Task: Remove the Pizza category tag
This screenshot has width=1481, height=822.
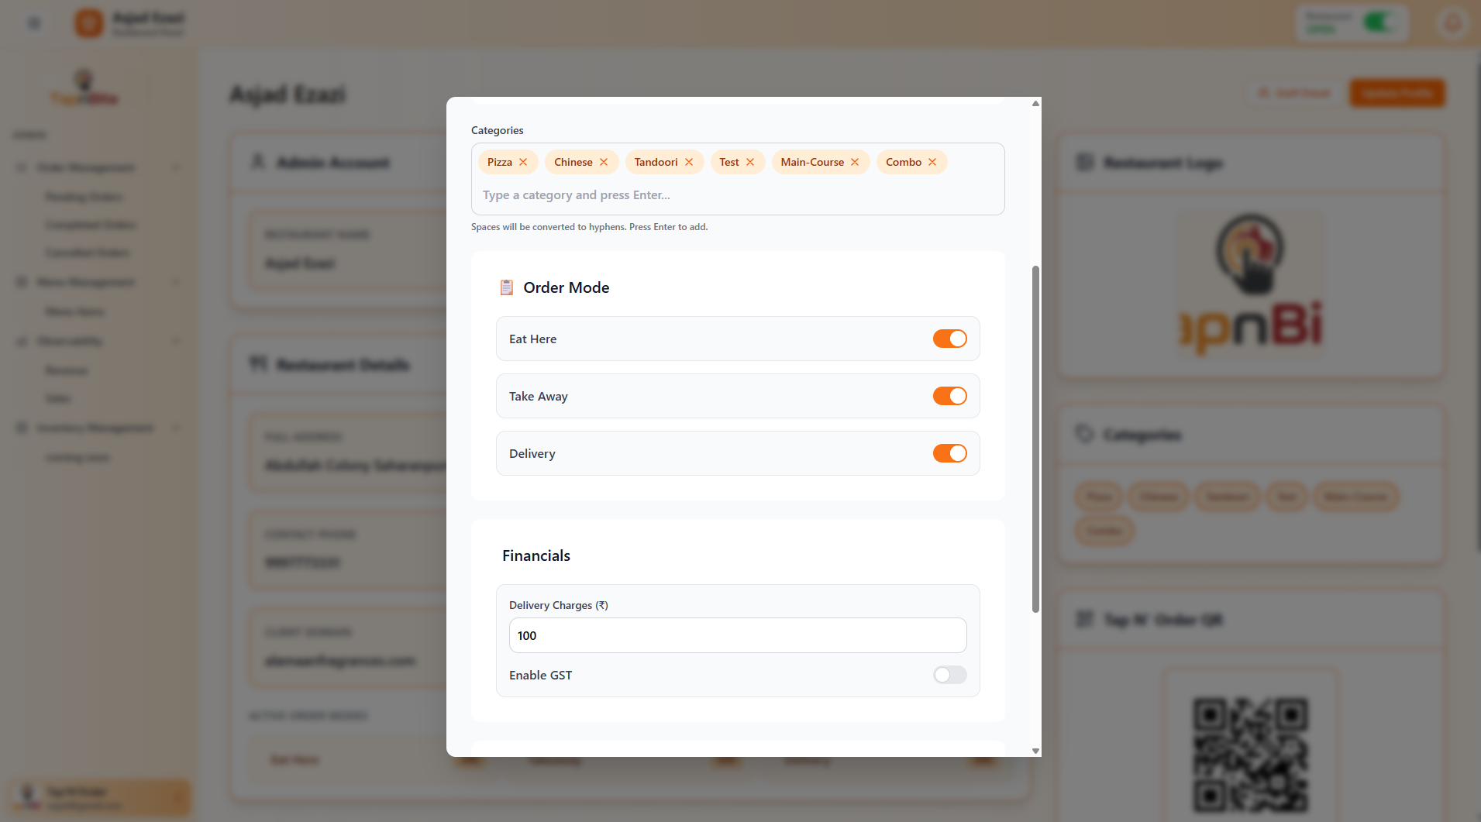Action: click(523, 162)
